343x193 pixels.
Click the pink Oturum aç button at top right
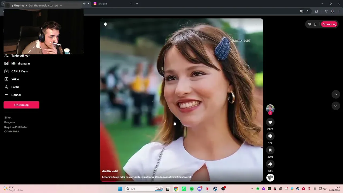[329, 24]
